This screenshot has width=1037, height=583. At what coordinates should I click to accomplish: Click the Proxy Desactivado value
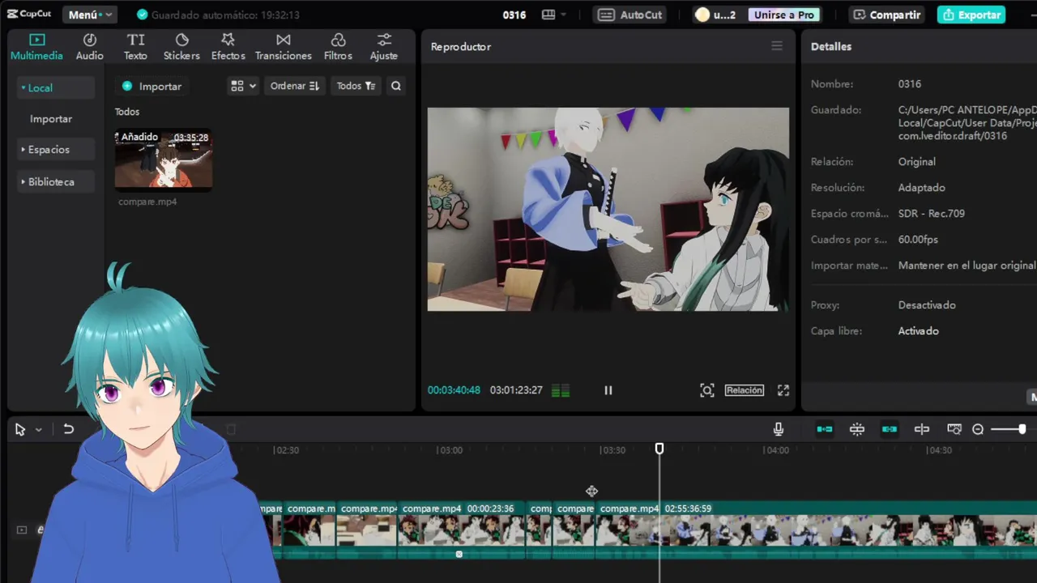point(927,305)
